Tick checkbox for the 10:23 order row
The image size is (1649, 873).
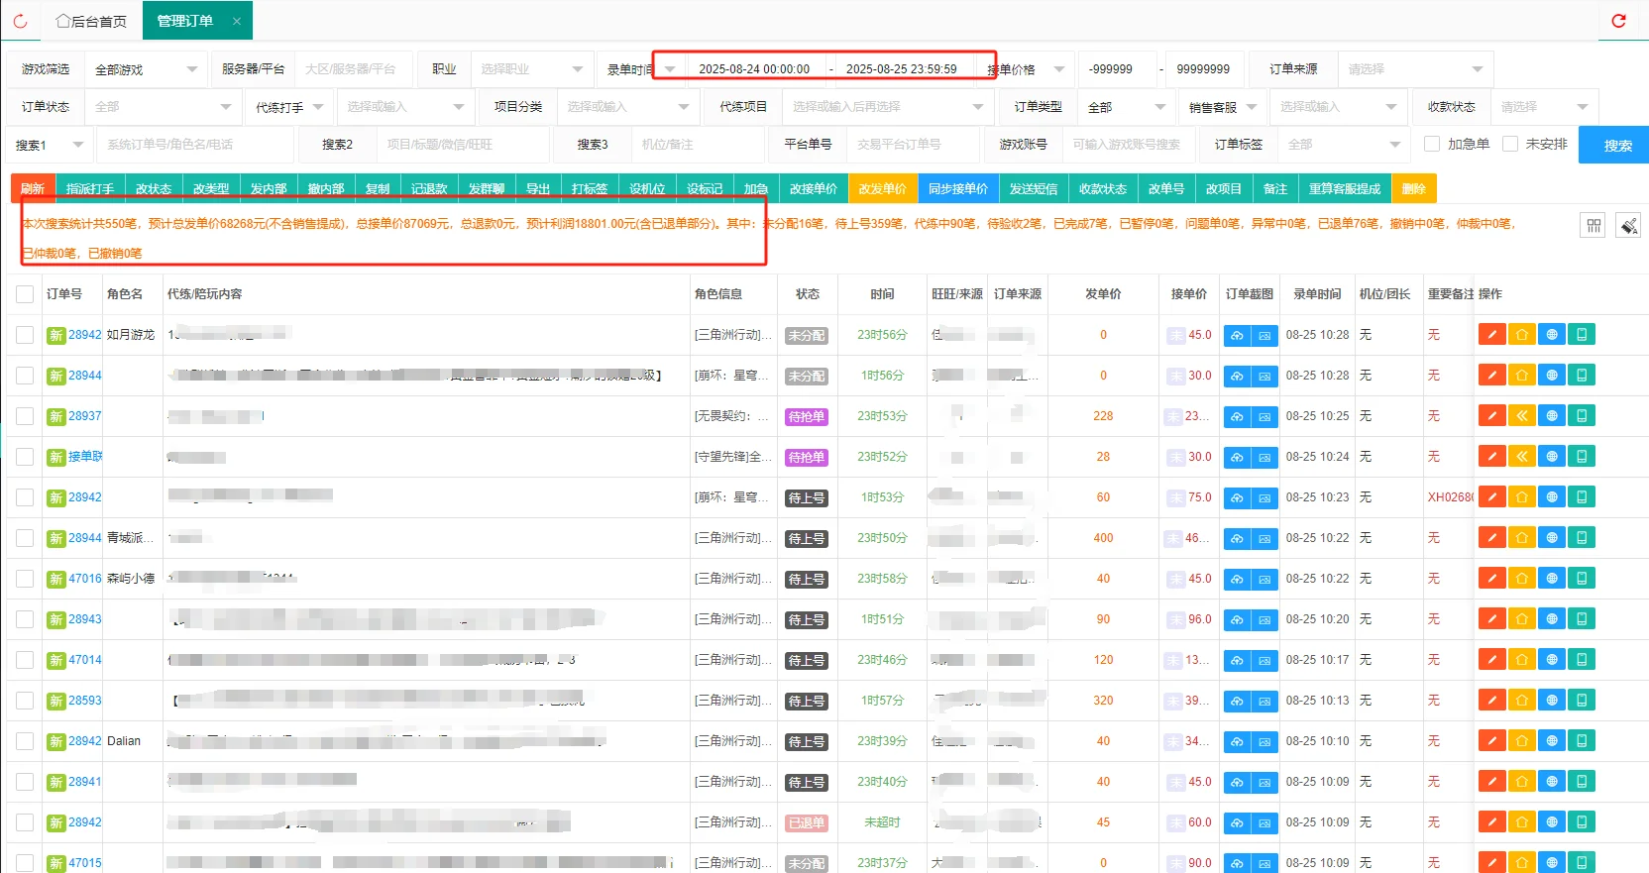click(25, 497)
